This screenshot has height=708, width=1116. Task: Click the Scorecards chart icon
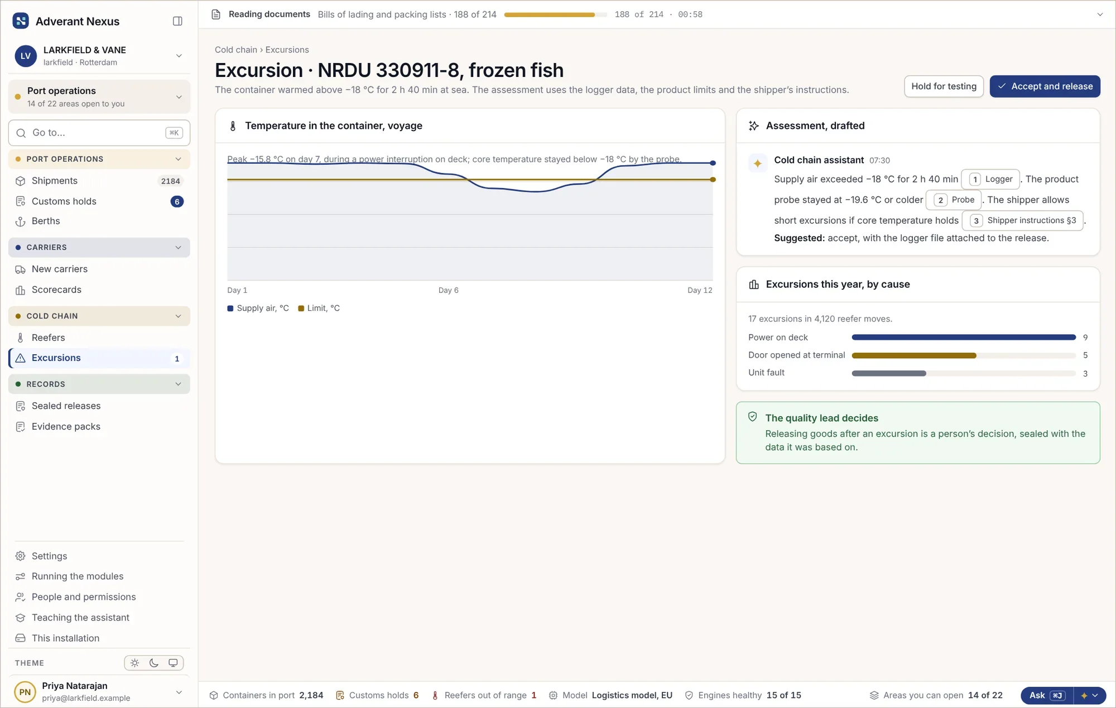click(21, 290)
